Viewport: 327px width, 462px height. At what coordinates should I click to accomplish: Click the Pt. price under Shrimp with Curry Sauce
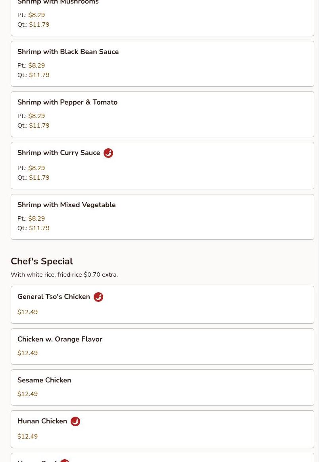[37, 168]
